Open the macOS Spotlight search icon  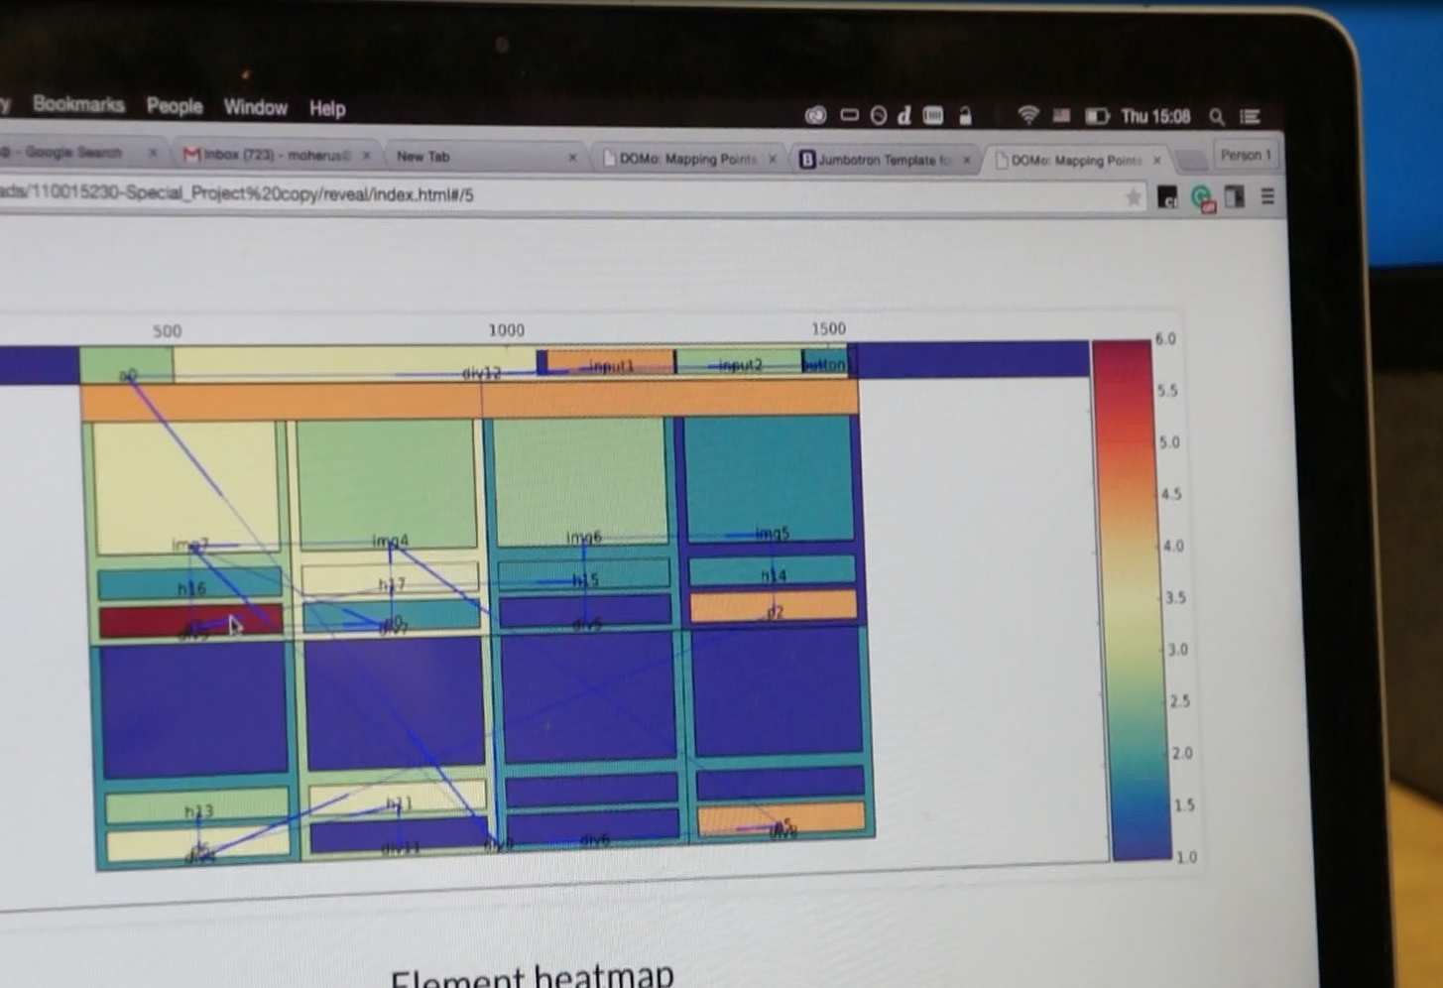(x=1217, y=117)
